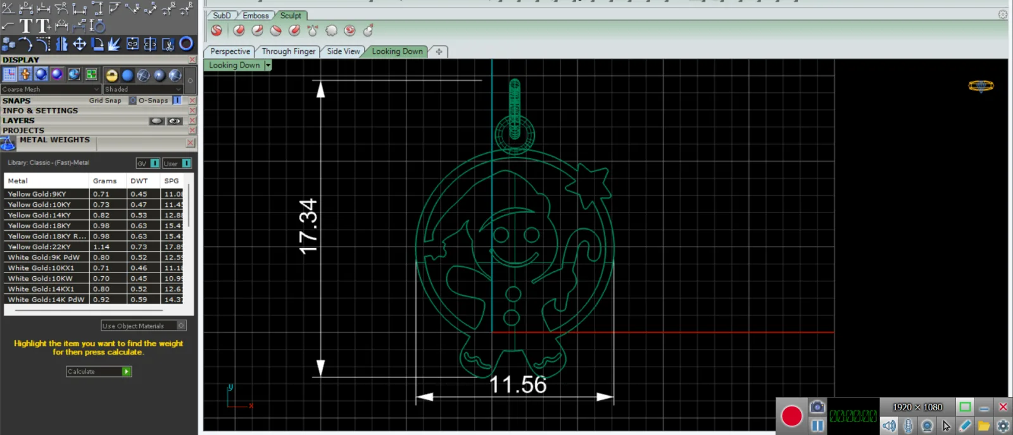
Task: Select the White Gold:10KW row
Action: (x=94, y=278)
